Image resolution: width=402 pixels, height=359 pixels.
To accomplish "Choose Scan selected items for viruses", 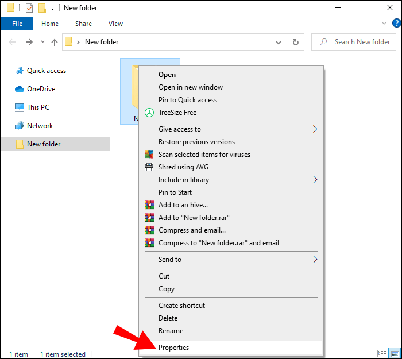I will (x=231, y=155).
